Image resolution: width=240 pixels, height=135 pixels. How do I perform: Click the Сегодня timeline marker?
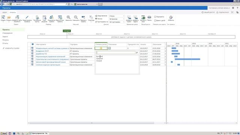point(67,31)
